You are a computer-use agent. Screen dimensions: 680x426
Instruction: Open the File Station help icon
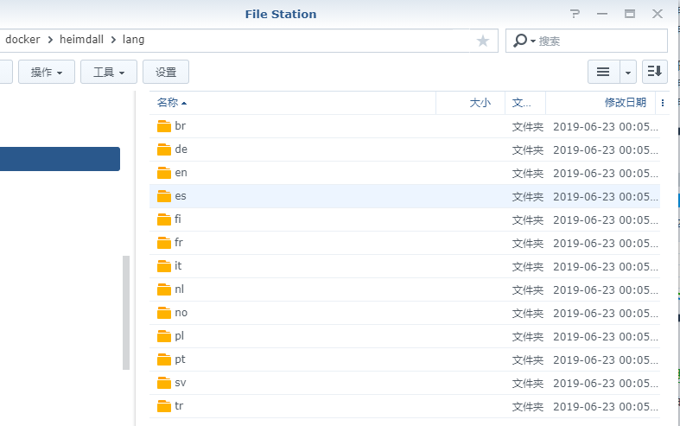tap(575, 15)
